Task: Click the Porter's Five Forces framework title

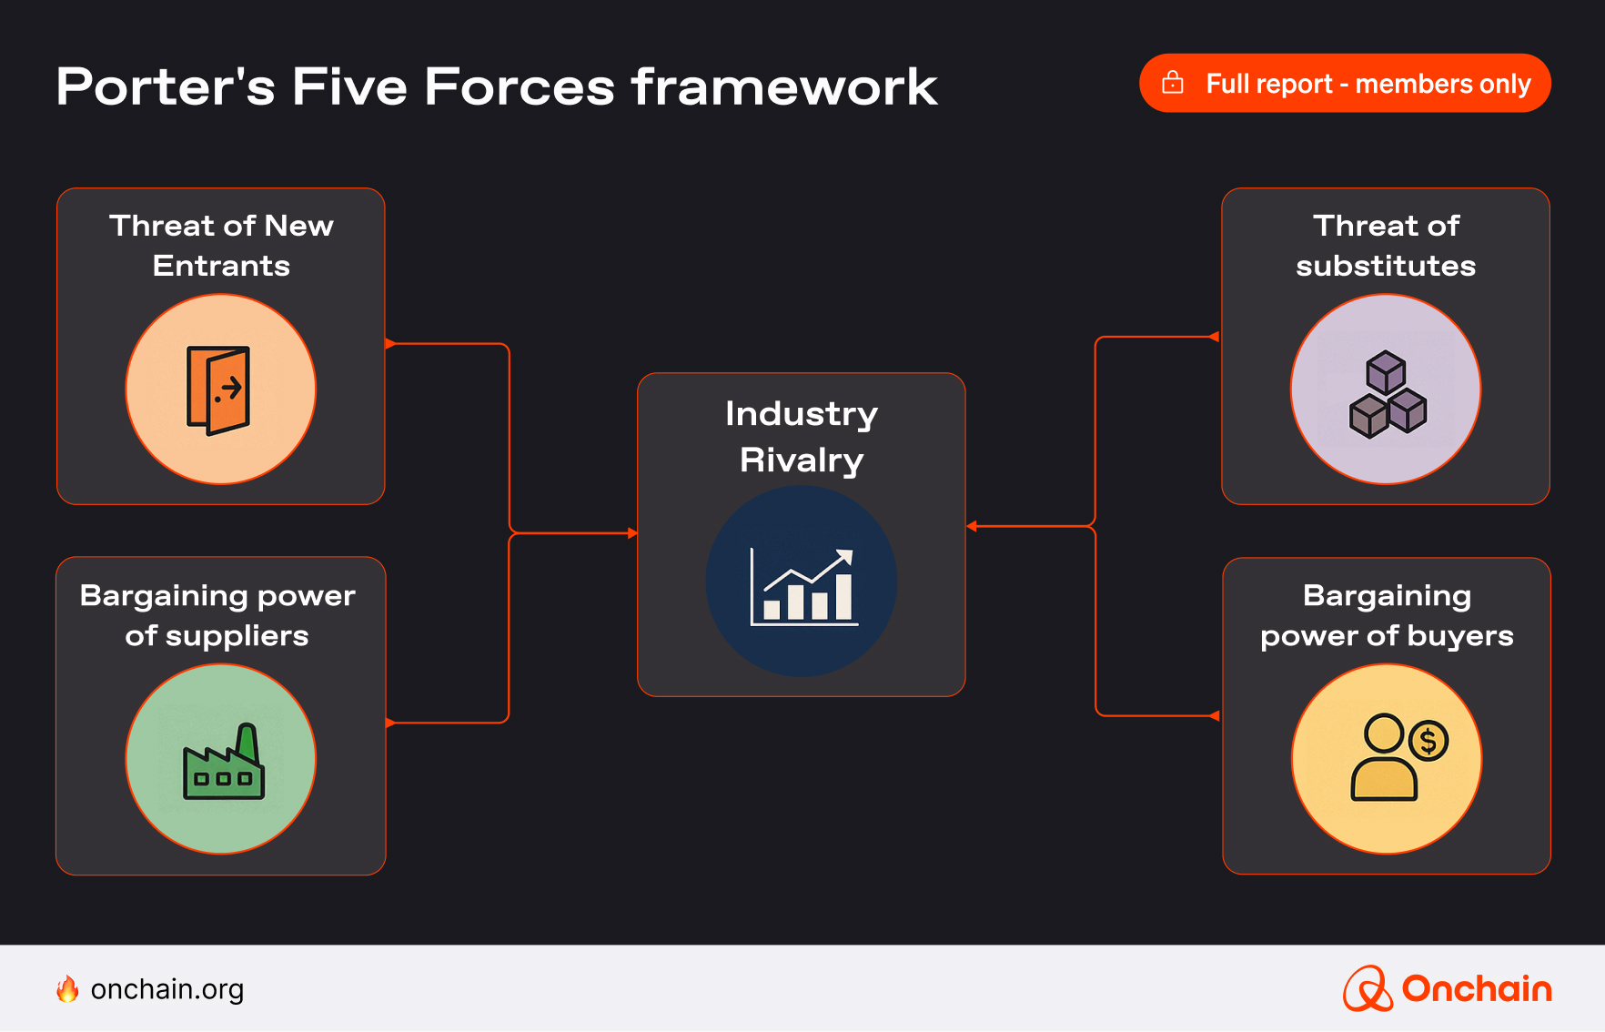Action: [496, 87]
